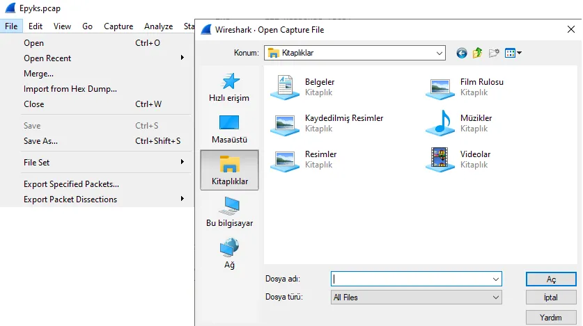The width and height of the screenshot is (583, 326).
Task: Close the Open Capture File dialog
Action: pyautogui.click(x=571, y=29)
